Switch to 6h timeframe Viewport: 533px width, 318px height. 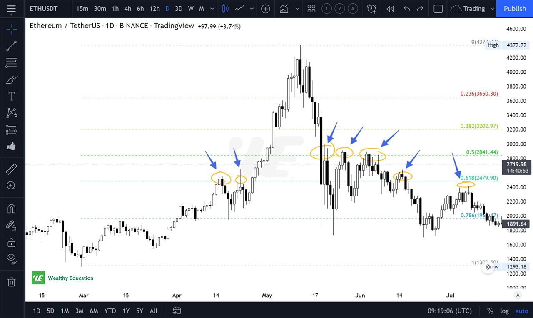pos(140,9)
